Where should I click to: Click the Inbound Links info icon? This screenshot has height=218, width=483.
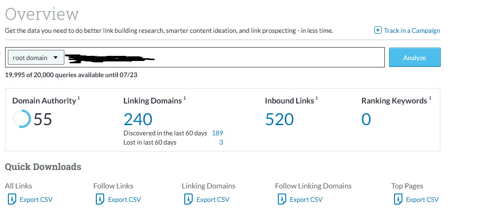[x=317, y=98]
